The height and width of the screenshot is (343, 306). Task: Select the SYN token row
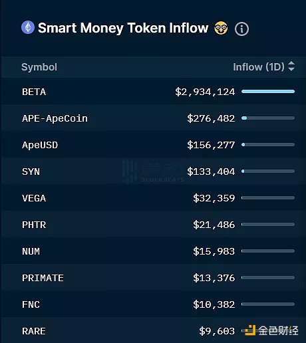(x=153, y=171)
